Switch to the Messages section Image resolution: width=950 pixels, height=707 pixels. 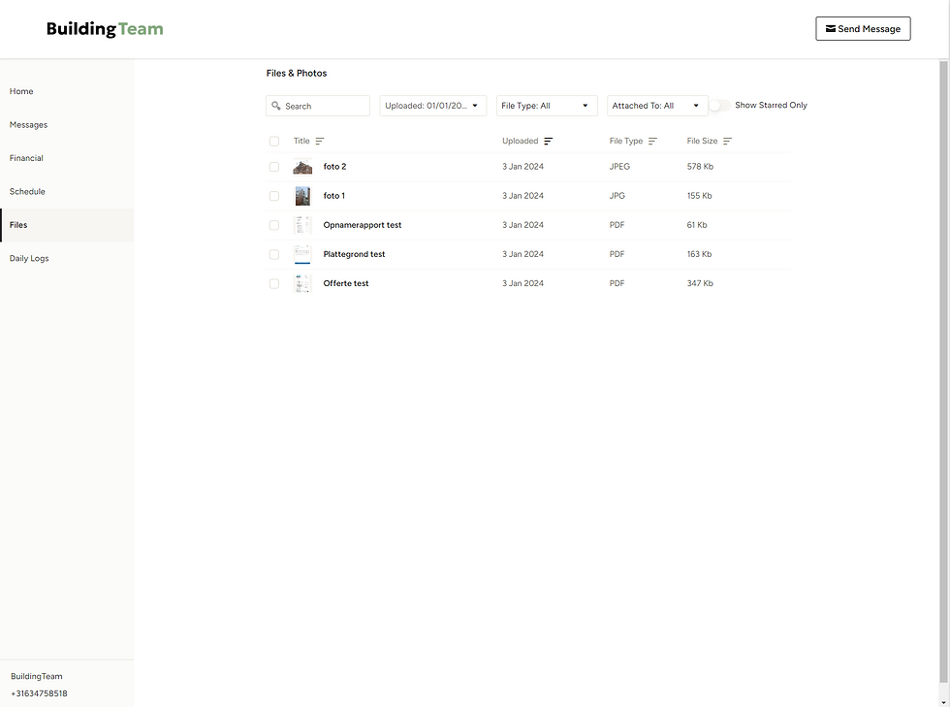[x=28, y=124]
